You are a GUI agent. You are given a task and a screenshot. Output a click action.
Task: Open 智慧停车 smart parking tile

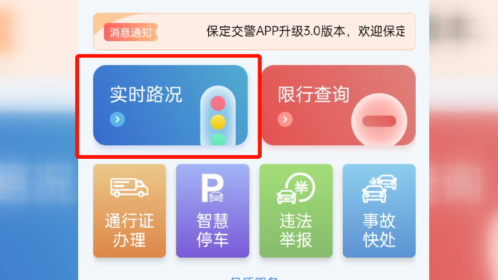[212, 211]
